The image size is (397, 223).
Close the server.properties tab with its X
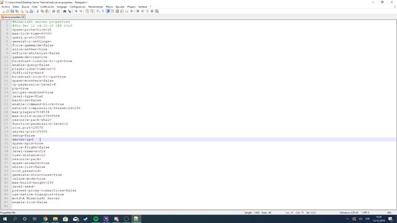click(x=23, y=17)
